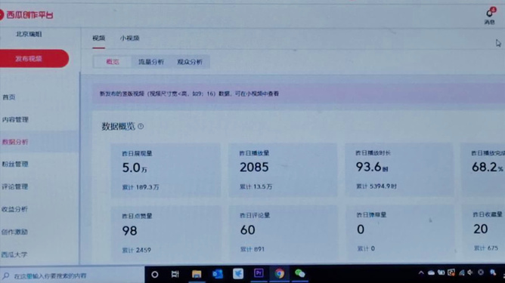Open 收益分析 in the sidebar
505x283 pixels.
point(14,209)
